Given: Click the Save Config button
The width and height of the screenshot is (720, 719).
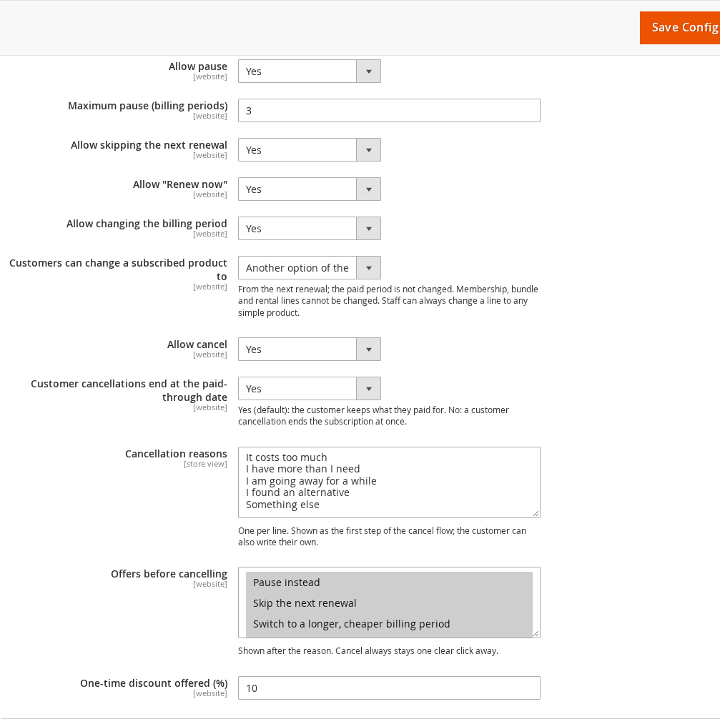Looking at the screenshot, I should pos(680,28).
